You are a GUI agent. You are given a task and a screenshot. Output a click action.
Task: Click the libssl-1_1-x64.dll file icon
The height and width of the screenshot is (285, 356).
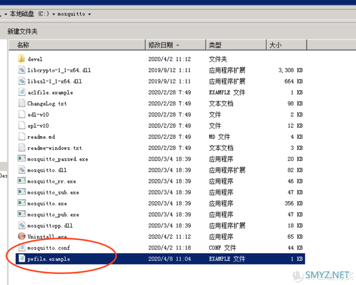click(x=21, y=81)
